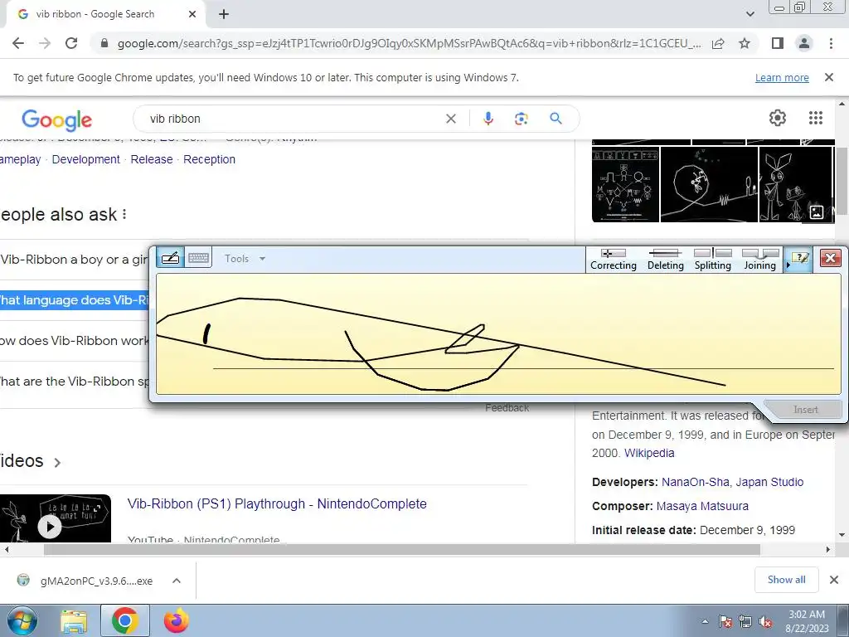Open Google quick settings gear

(778, 118)
